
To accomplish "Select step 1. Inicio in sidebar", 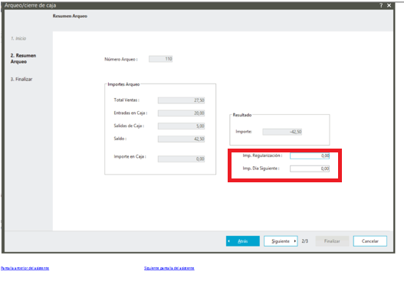I will pos(18,38).
